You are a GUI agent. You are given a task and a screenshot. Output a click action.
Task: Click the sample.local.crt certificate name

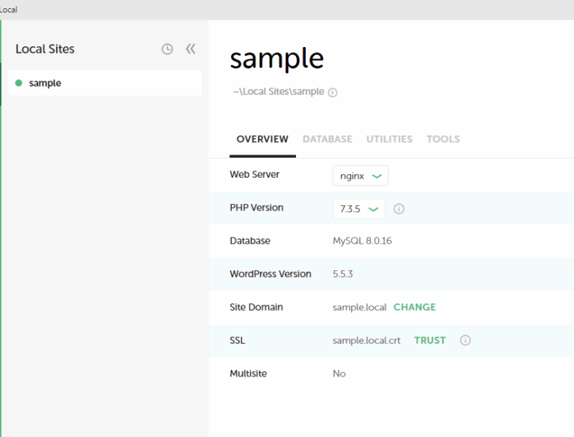pos(366,341)
